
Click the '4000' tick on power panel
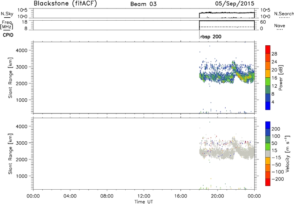(22, 50)
